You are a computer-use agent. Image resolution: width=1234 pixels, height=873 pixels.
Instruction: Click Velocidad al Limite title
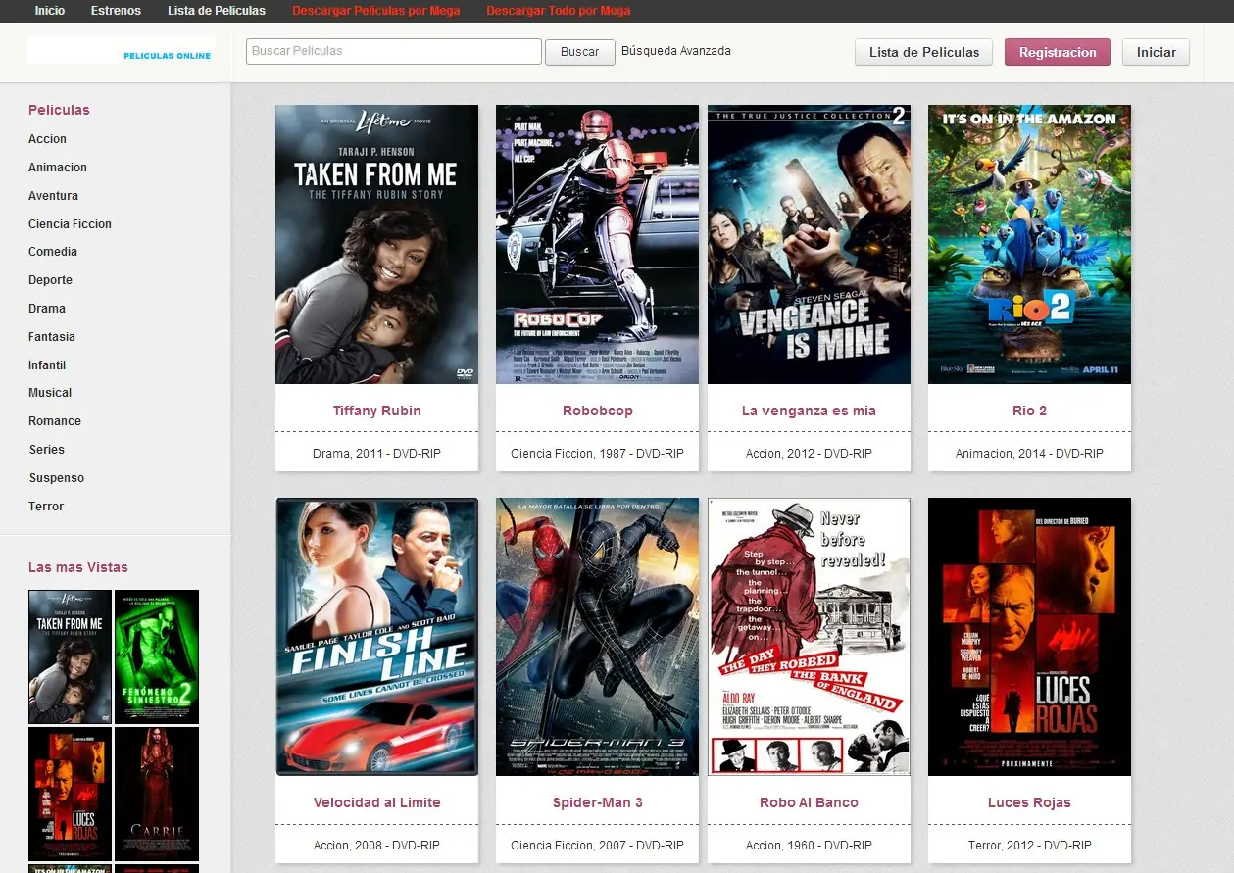pyautogui.click(x=376, y=802)
